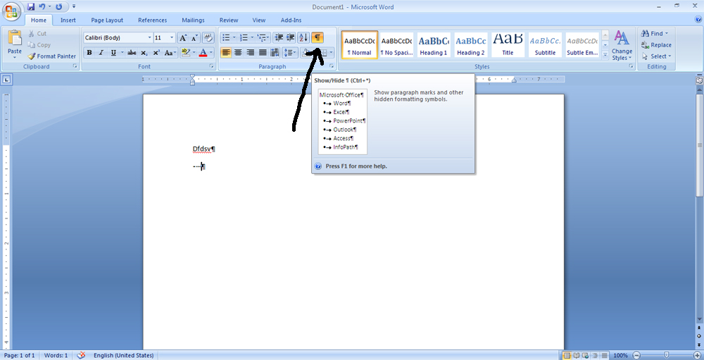Select the Bullets list icon
Image resolution: width=704 pixels, height=360 pixels.
click(226, 38)
